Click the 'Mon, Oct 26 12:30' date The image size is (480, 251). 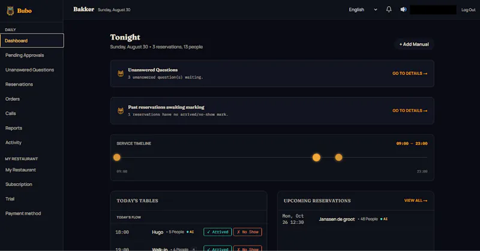(293, 219)
